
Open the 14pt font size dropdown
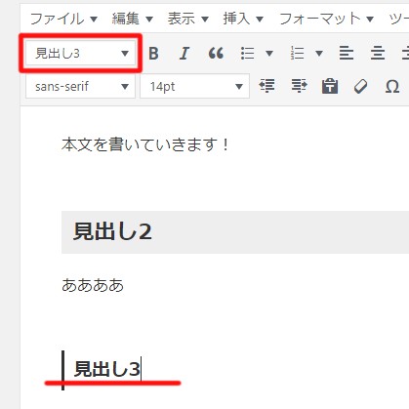pyautogui.click(x=195, y=86)
